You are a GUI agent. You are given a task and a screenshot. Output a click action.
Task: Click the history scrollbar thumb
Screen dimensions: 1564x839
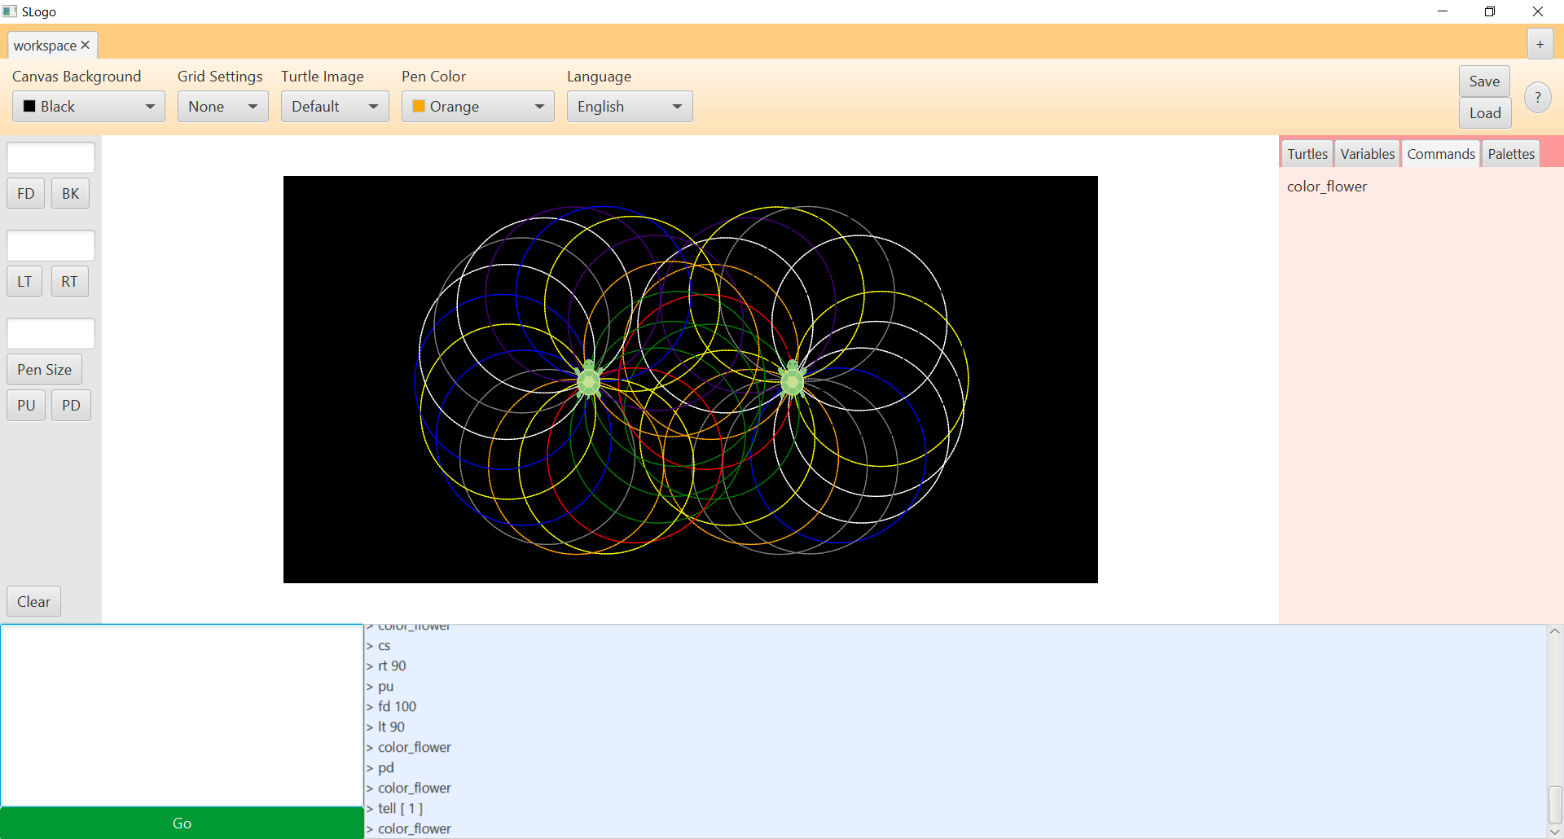pos(1554,805)
